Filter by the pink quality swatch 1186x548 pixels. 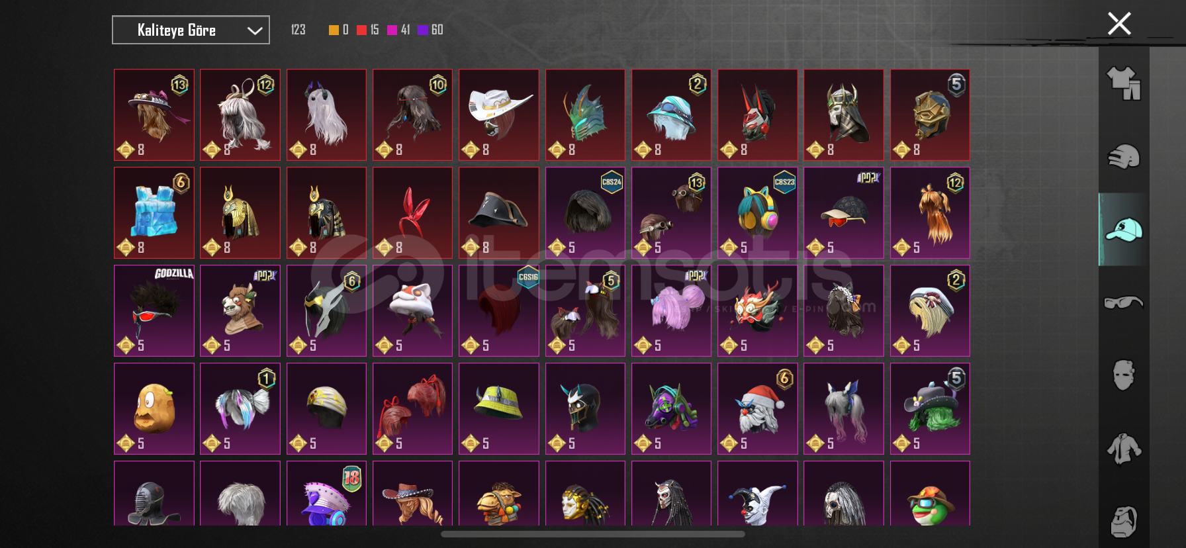392,30
